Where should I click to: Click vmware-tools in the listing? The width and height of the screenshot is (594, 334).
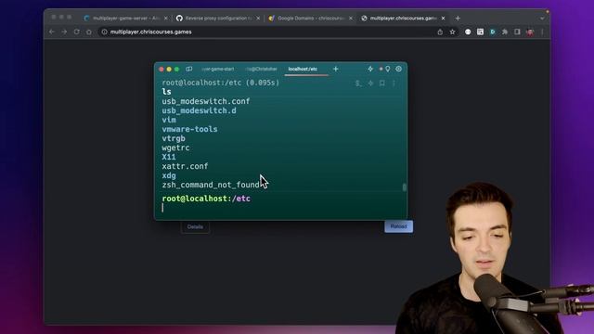pos(189,129)
